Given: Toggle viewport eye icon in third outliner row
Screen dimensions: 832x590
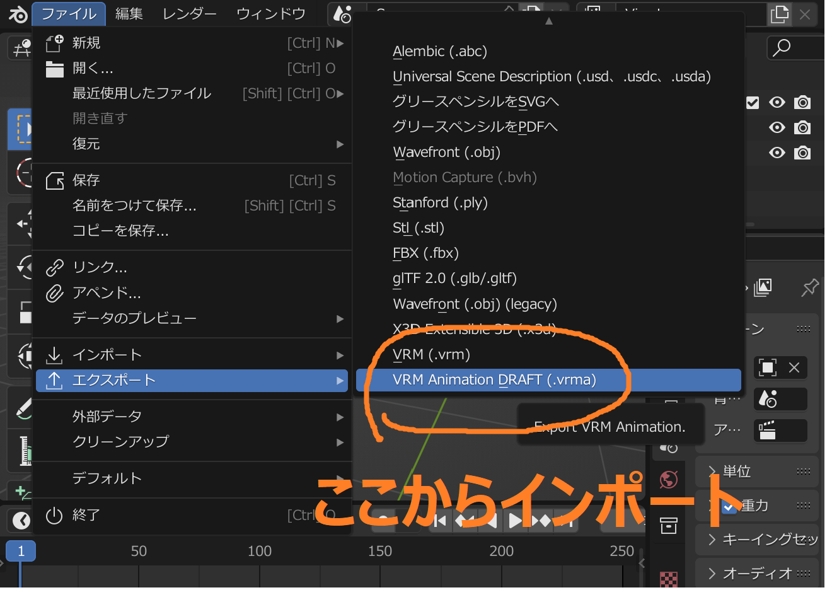Looking at the screenshot, I should click(777, 153).
